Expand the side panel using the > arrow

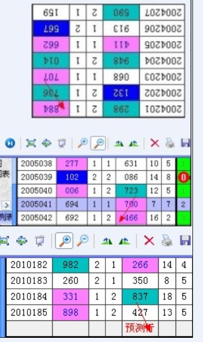pyautogui.click(x=6, y=205)
